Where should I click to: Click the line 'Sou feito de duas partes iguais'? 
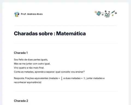coord(31,60)
